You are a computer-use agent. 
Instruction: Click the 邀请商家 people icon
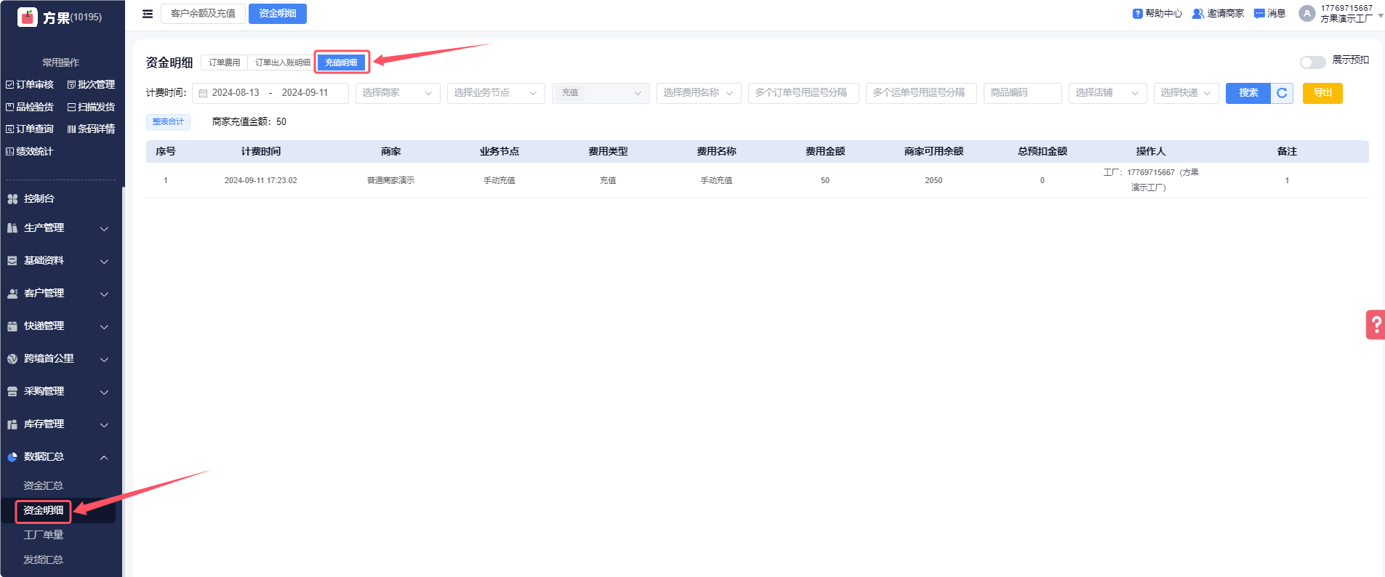pos(1198,14)
